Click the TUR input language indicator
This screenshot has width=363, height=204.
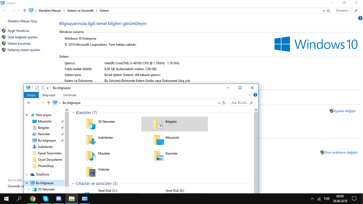point(327,199)
